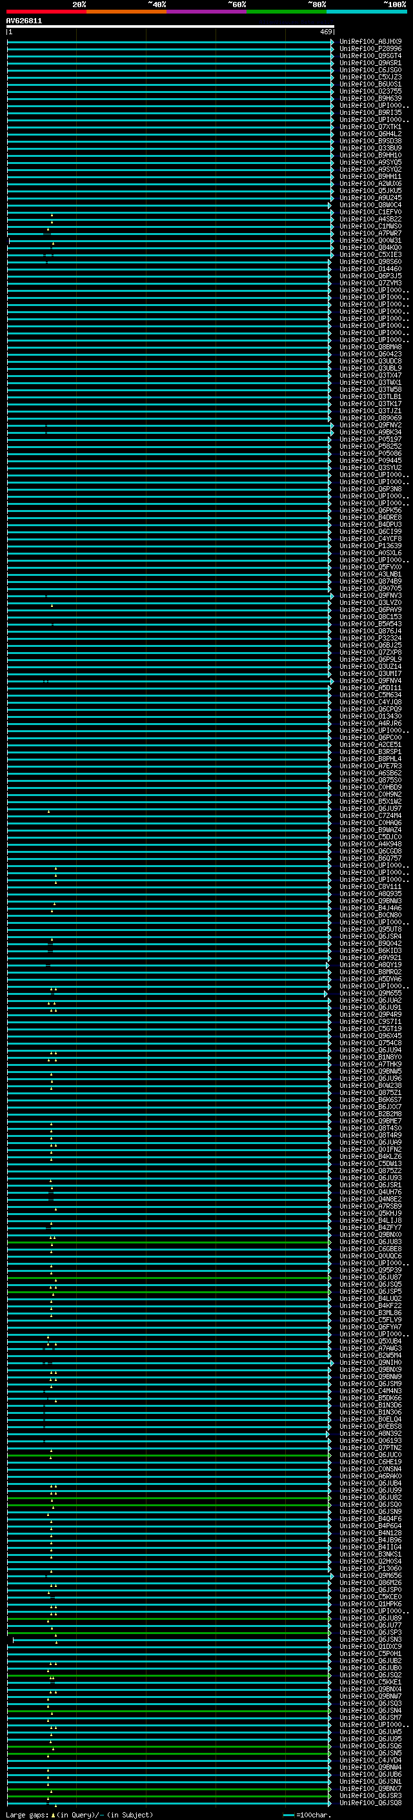This screenshot has height=1820, width=413.
Task: Select the AV626811 query label
Action: click(x=24, y=21)
